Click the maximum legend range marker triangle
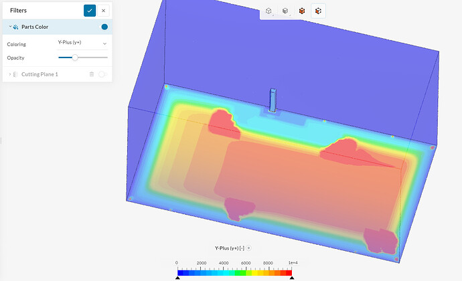Screen dimensions: 462x281 292,278
